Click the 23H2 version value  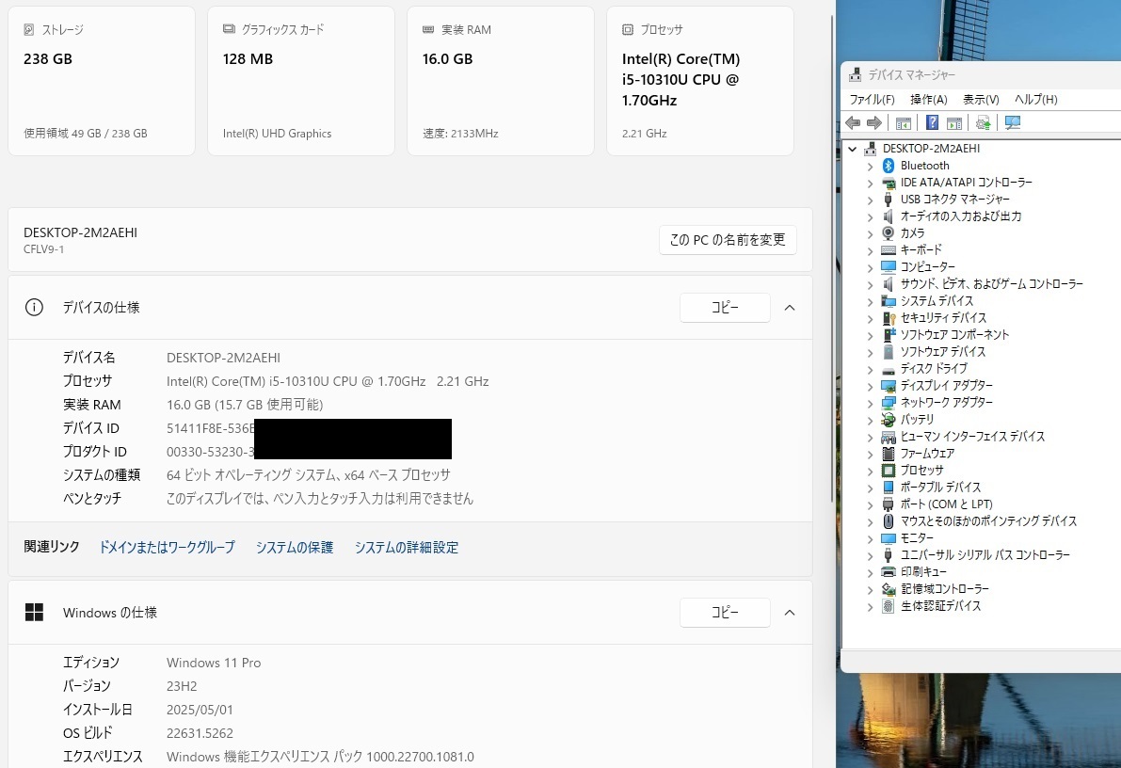(182, 686)
